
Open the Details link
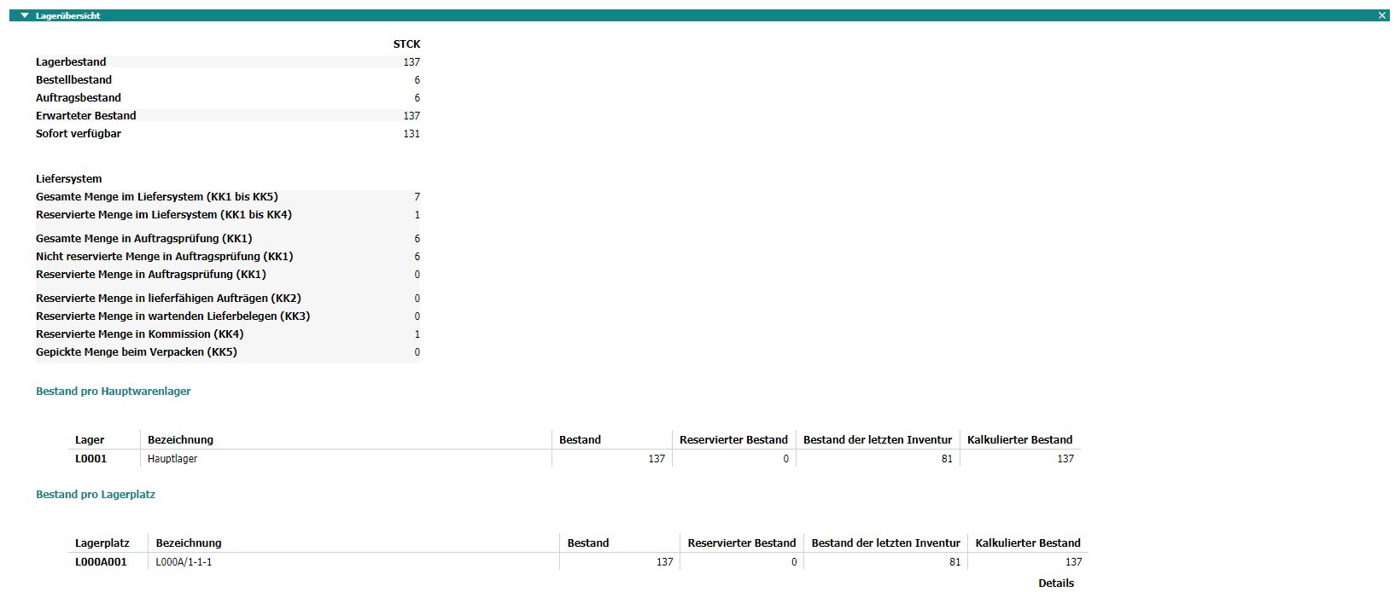pos(1055,583)
